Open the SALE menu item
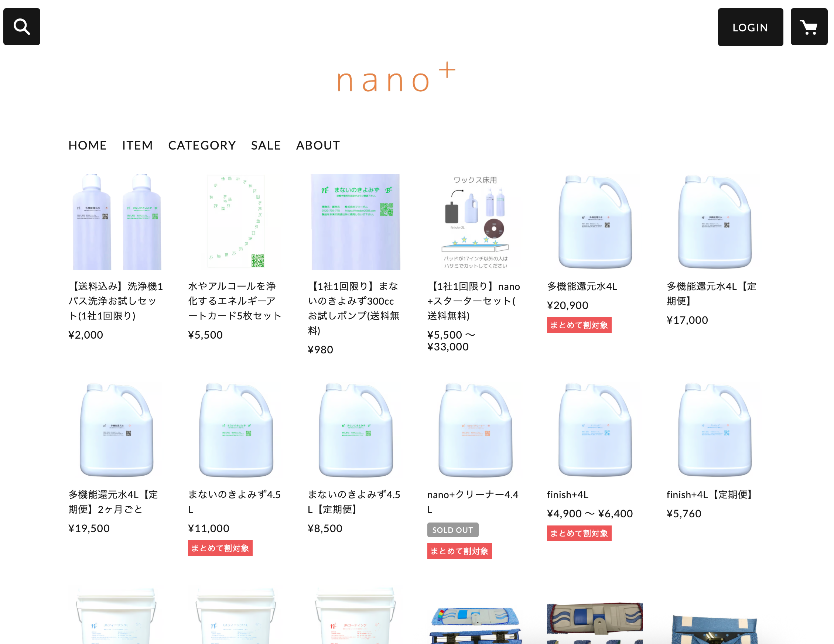834x644 pixels. pyautogui.click(x=266, y=145)
